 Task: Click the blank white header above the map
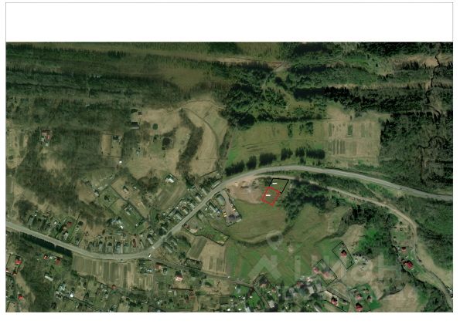(229, 22)
